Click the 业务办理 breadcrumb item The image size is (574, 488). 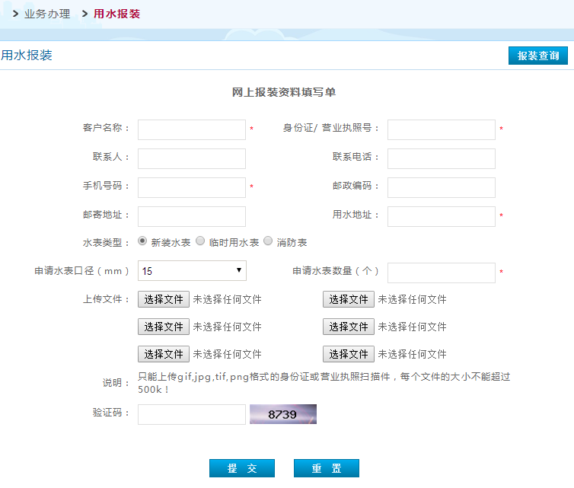tap(46, 14)
